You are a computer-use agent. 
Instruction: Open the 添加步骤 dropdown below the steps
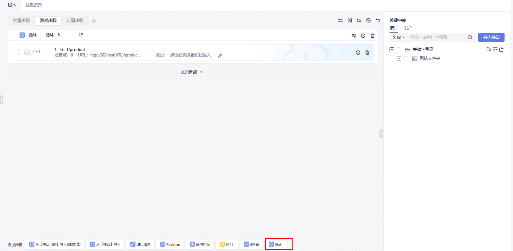[x=191, y=72]
